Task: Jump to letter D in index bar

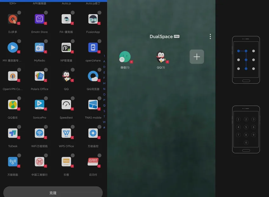Action: point(104,67)
